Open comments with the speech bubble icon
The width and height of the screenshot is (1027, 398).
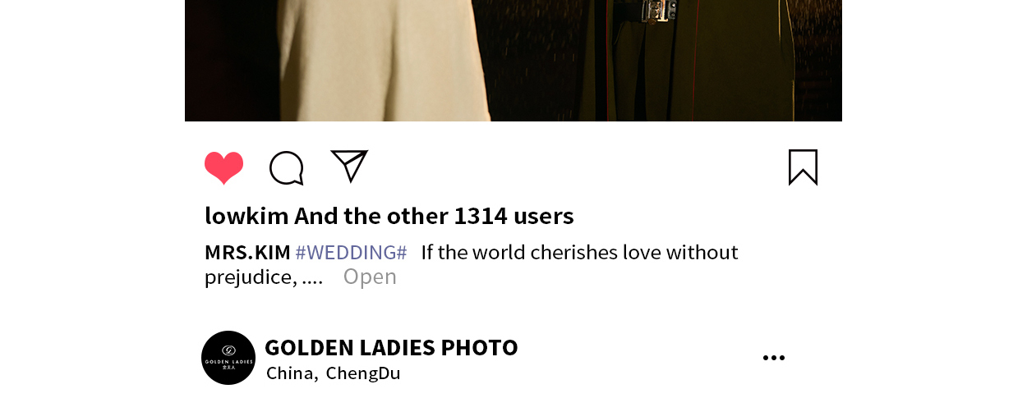pos(287,168)
